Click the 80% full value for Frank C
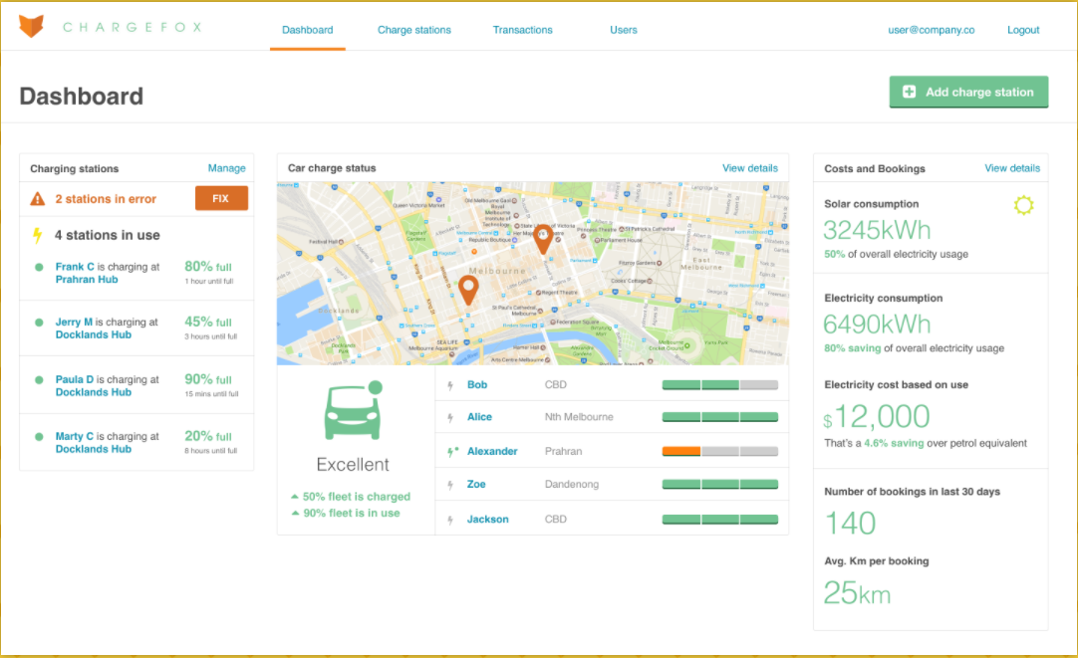Image resolution: width=1078 pixels, height=658 pixels. [208, 267]
